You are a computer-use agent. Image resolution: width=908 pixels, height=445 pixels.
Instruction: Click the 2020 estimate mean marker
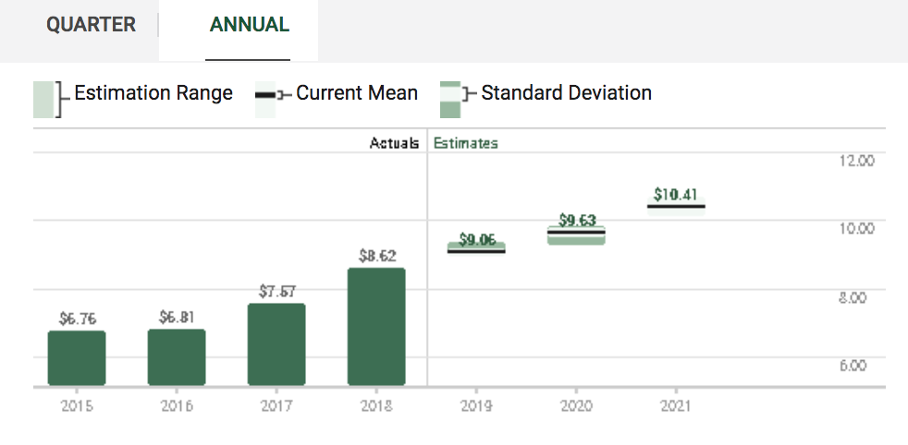[576, 233]
